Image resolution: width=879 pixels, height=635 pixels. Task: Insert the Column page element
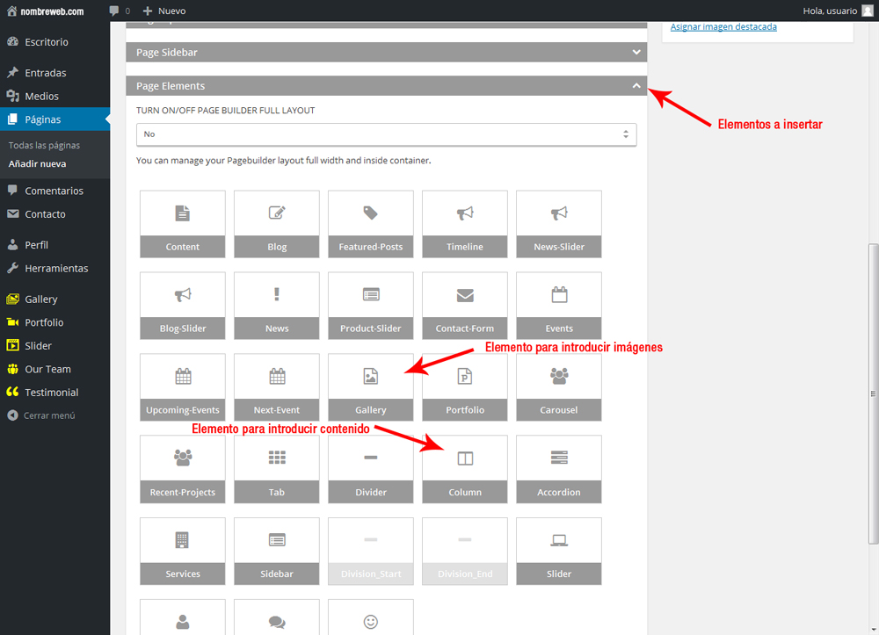(464, 469)
